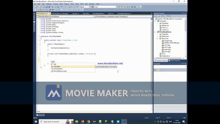Image resolution: width=220 pixels, height=124 pixels.
Task: Open the notification center in system tray
Action: click(184, 122)
